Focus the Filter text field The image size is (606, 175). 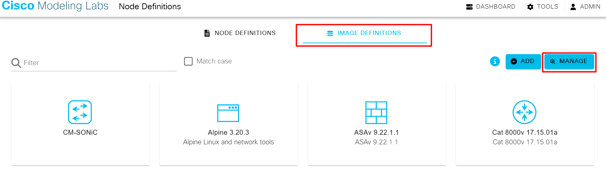(x=94, y=63)
